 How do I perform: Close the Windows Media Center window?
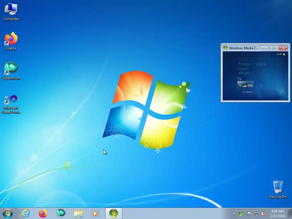(x=283, y=48)
